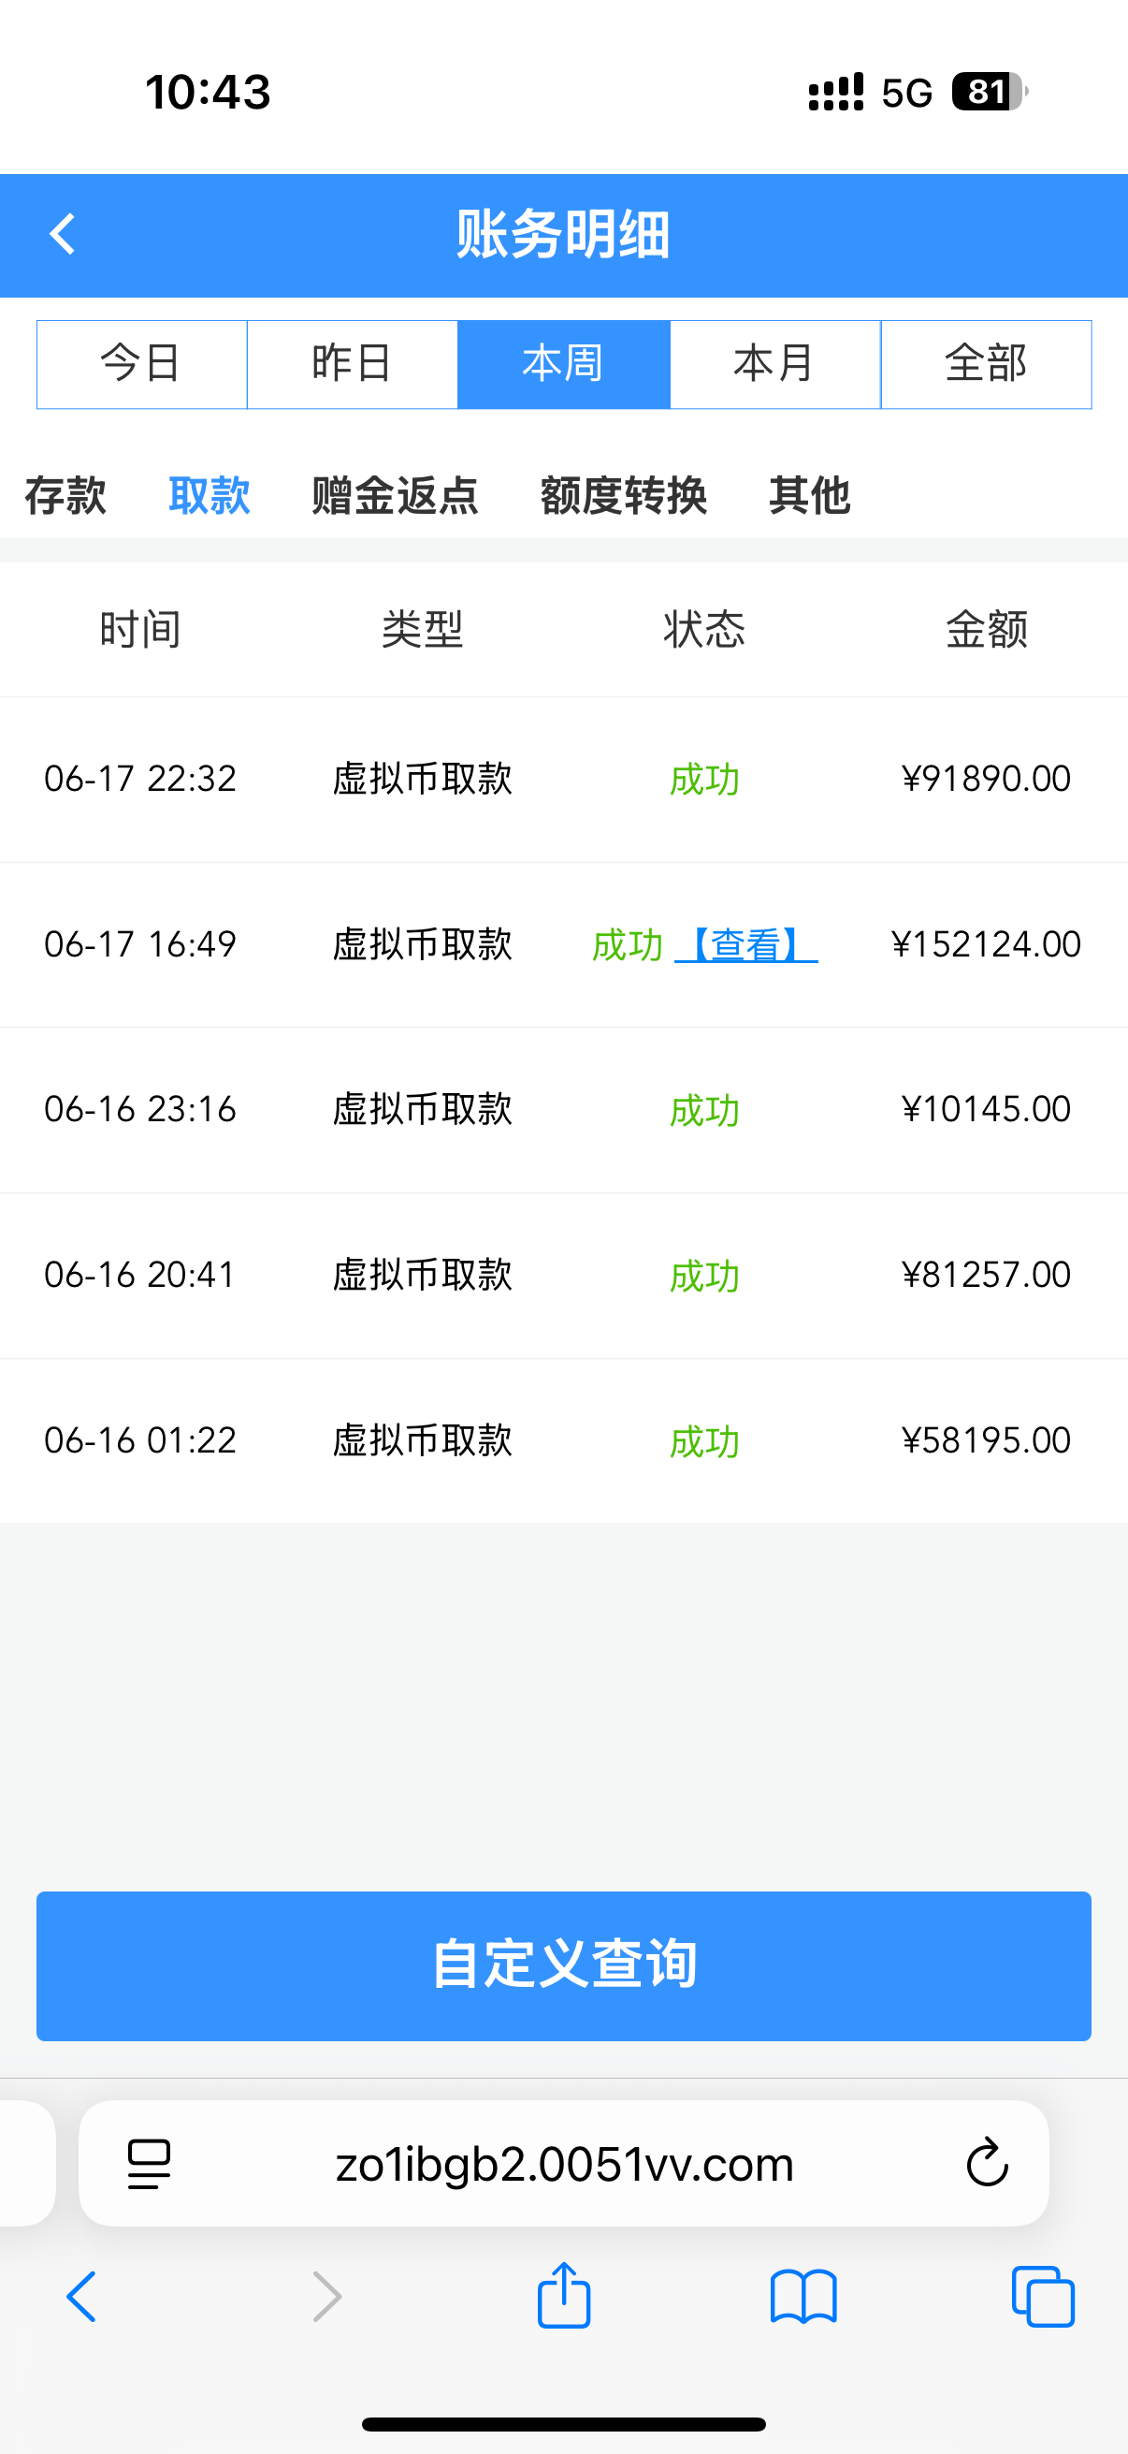Open the 其他 category
The height and width of the screenshot is (2454, 1128).
coord(809,495)
